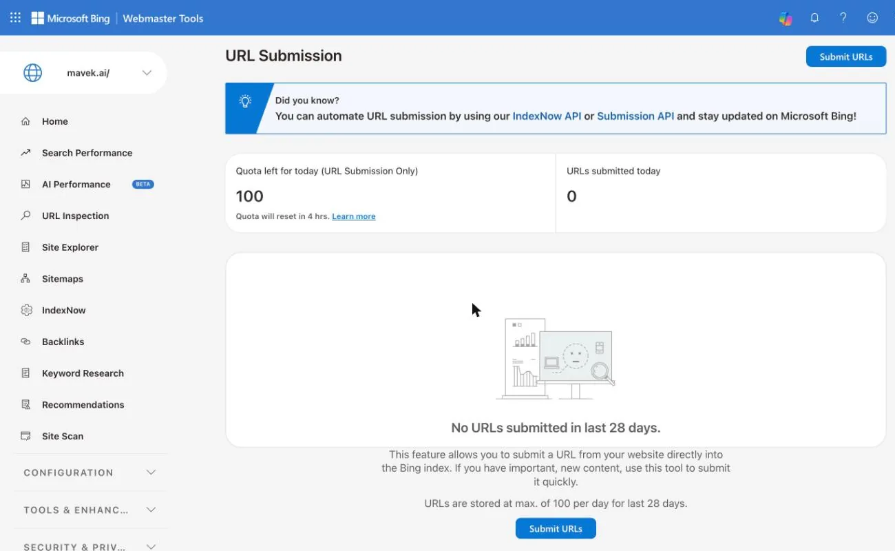Click the 'URL Submission' page heading

pyautogui.click(x=284, y=56)
